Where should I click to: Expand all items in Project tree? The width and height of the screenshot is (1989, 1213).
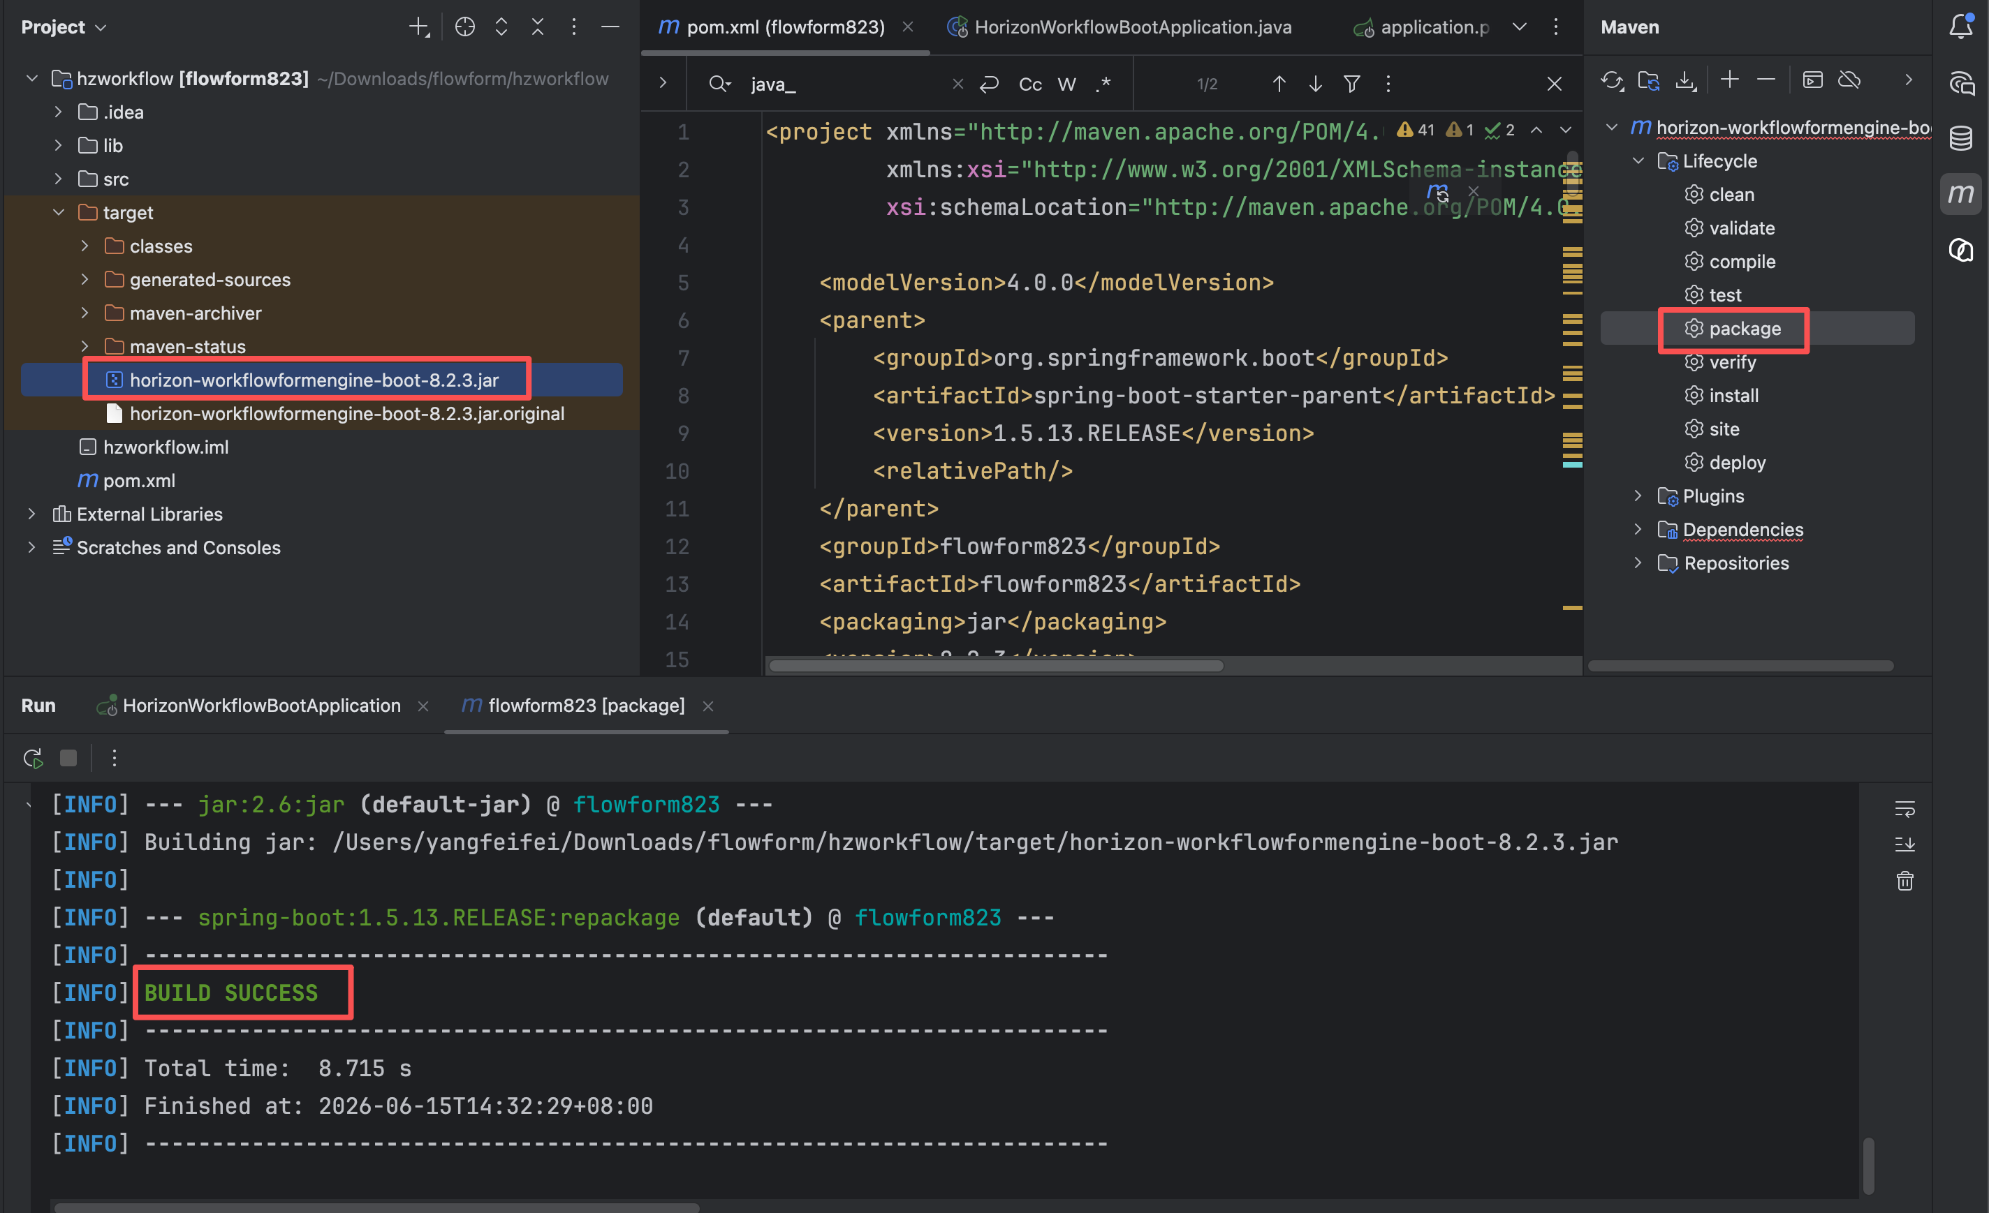(x=501, y=27)
